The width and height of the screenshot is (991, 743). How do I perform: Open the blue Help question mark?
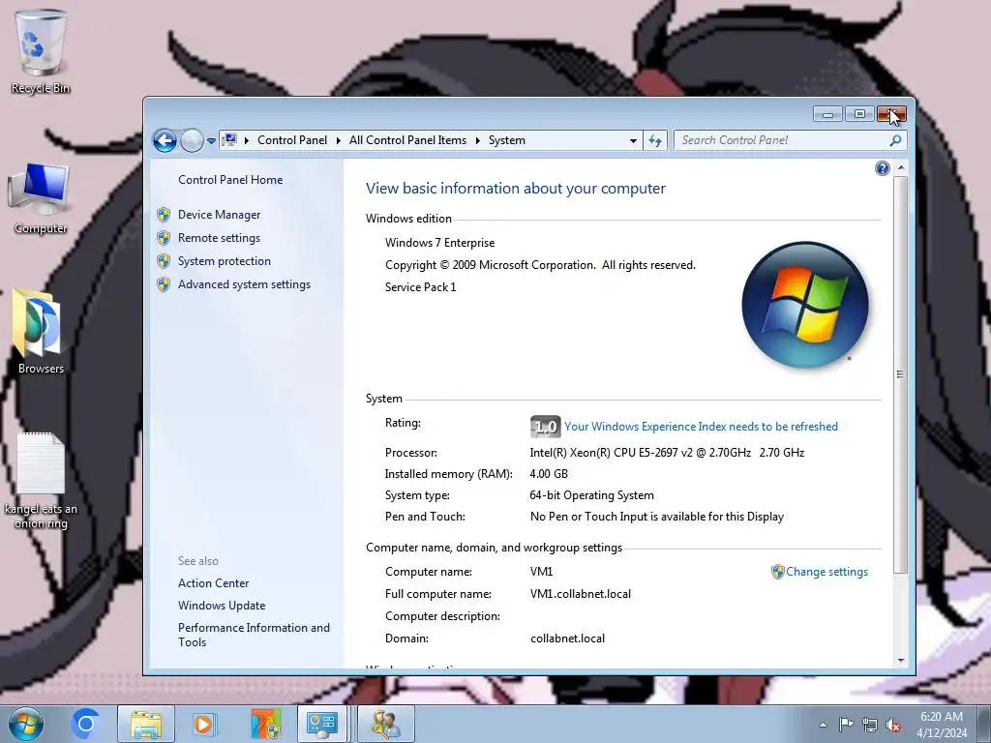pyautogui.click(x=883, y=168)
